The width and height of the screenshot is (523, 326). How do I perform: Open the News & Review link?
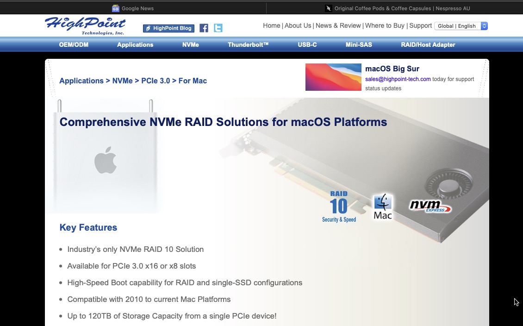[338, 25]
